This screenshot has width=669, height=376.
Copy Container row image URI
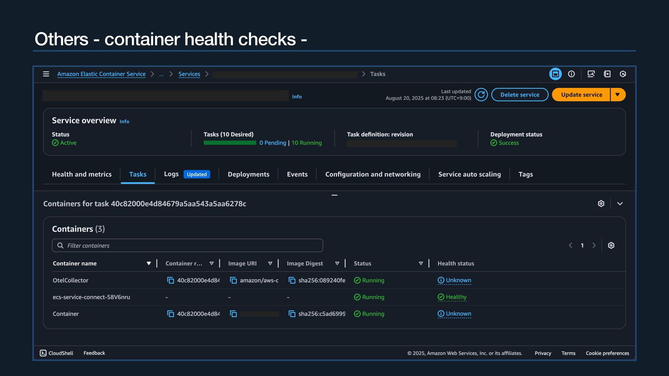click(233, 314)
